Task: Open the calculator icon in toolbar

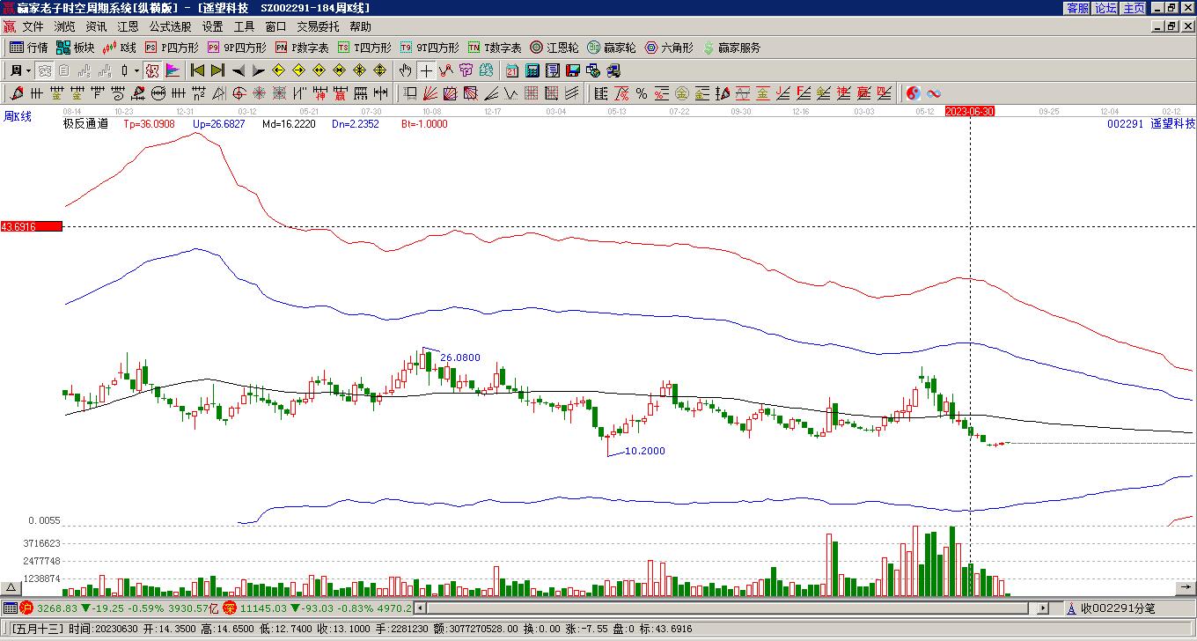Action: point(532,70)
